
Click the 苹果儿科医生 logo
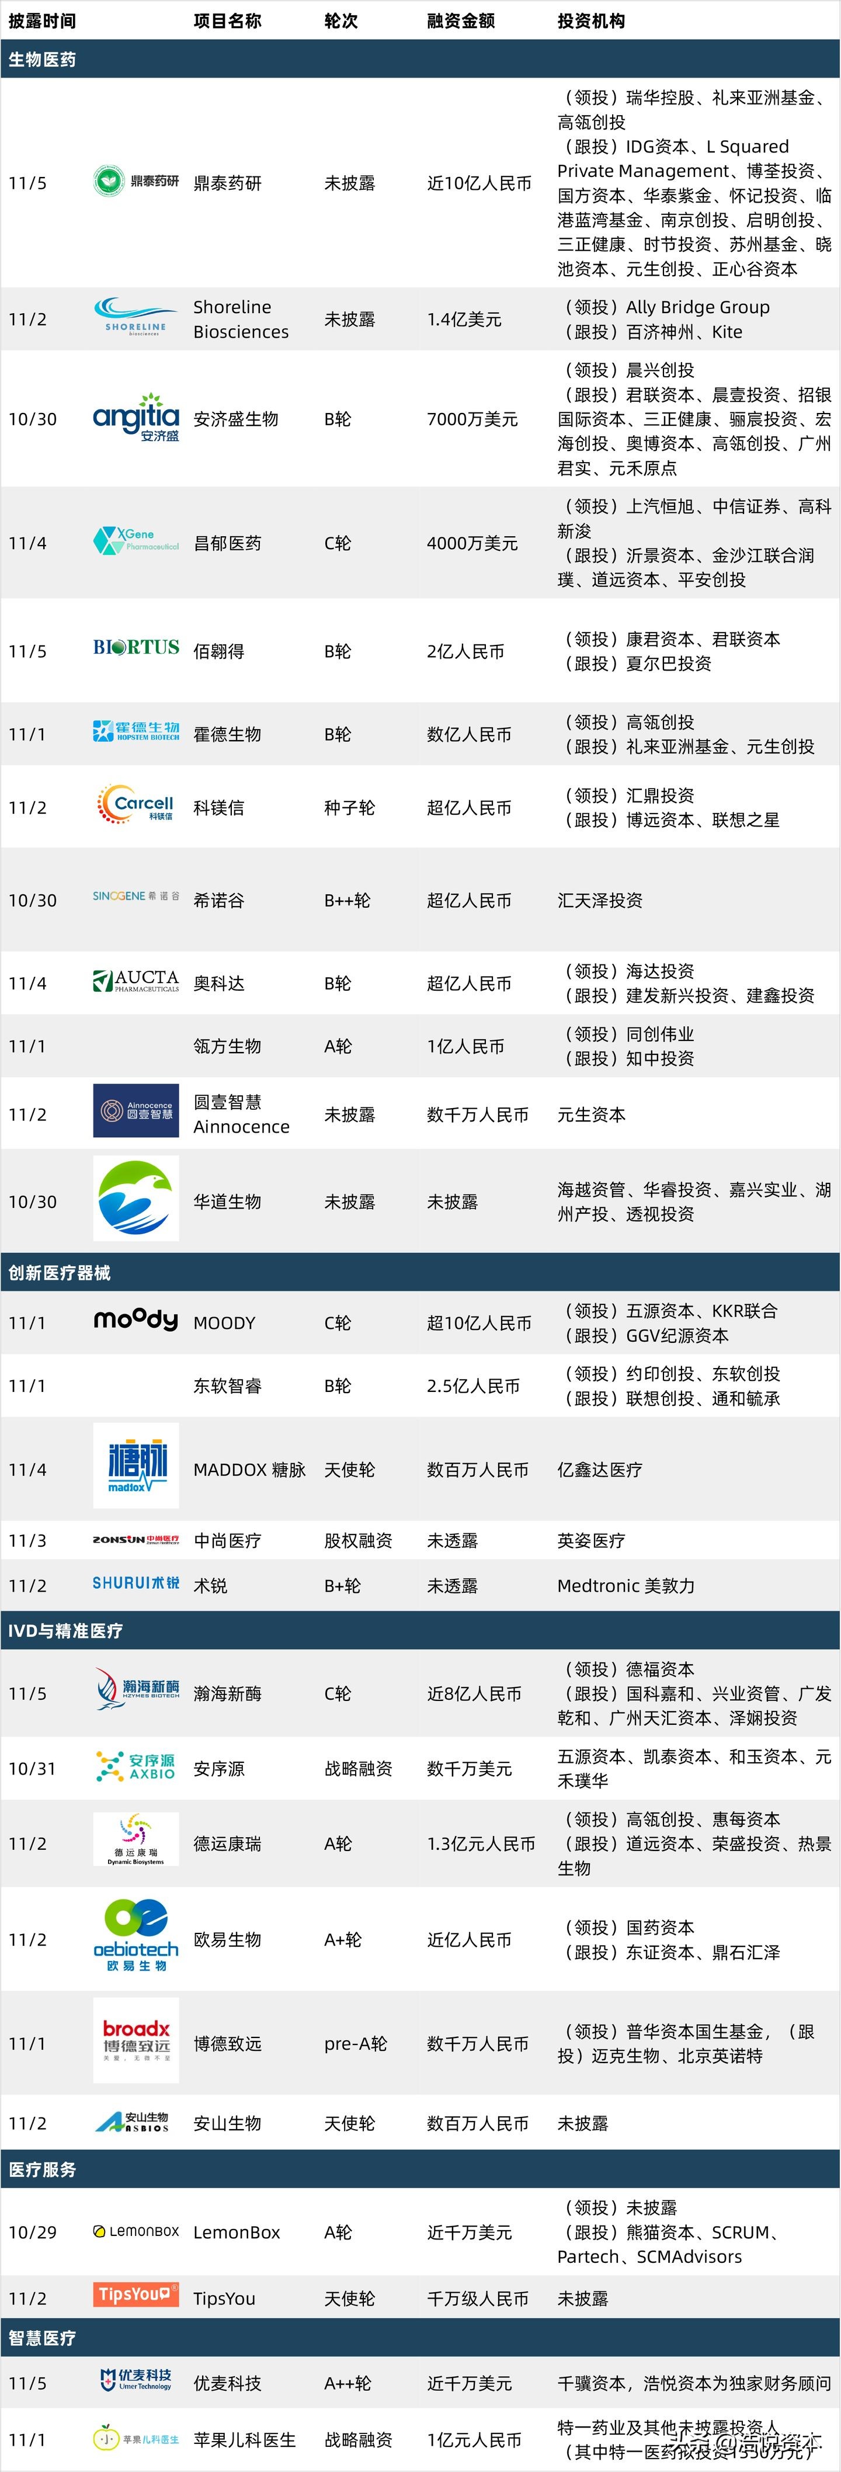136,2438
